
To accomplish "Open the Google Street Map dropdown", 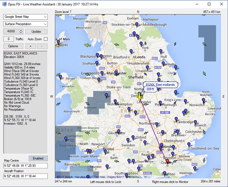I will click(x=26, y=17).
